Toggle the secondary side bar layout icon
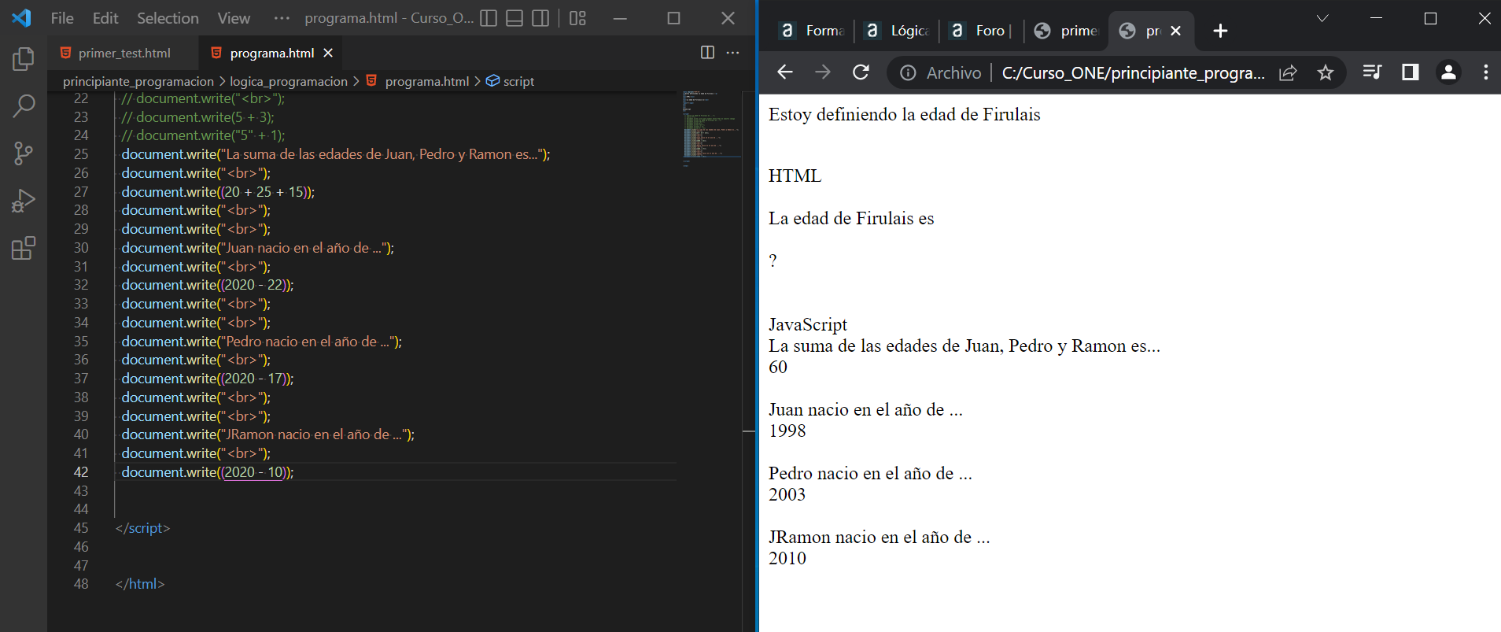The width and height of the screenshot is (1501, 632). click(x=540, y=18)
